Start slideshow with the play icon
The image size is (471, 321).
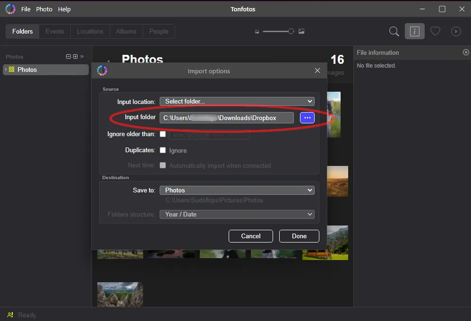tap(455, 31)
